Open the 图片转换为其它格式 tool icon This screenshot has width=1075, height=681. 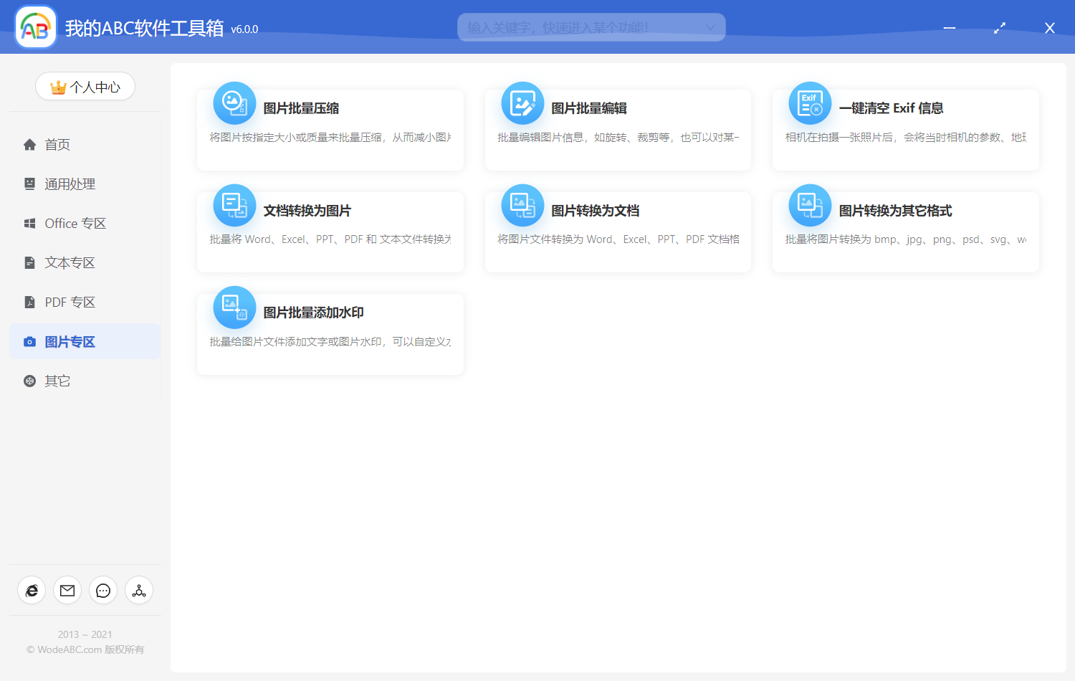click(x=810, y=206)
